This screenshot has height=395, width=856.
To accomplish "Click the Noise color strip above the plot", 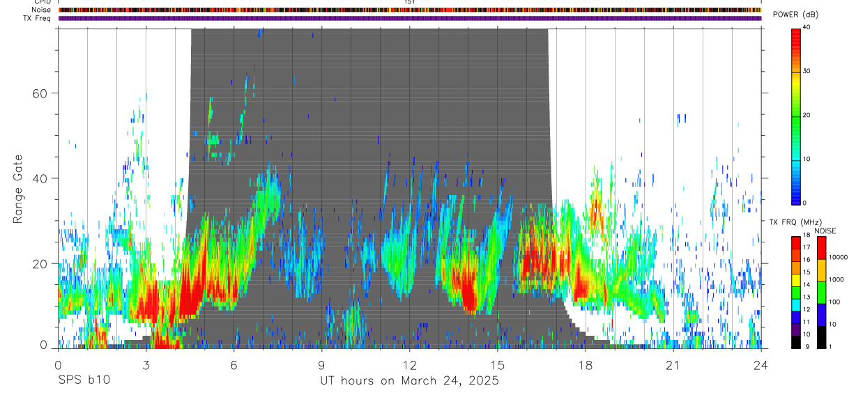I will click(410, 10).
